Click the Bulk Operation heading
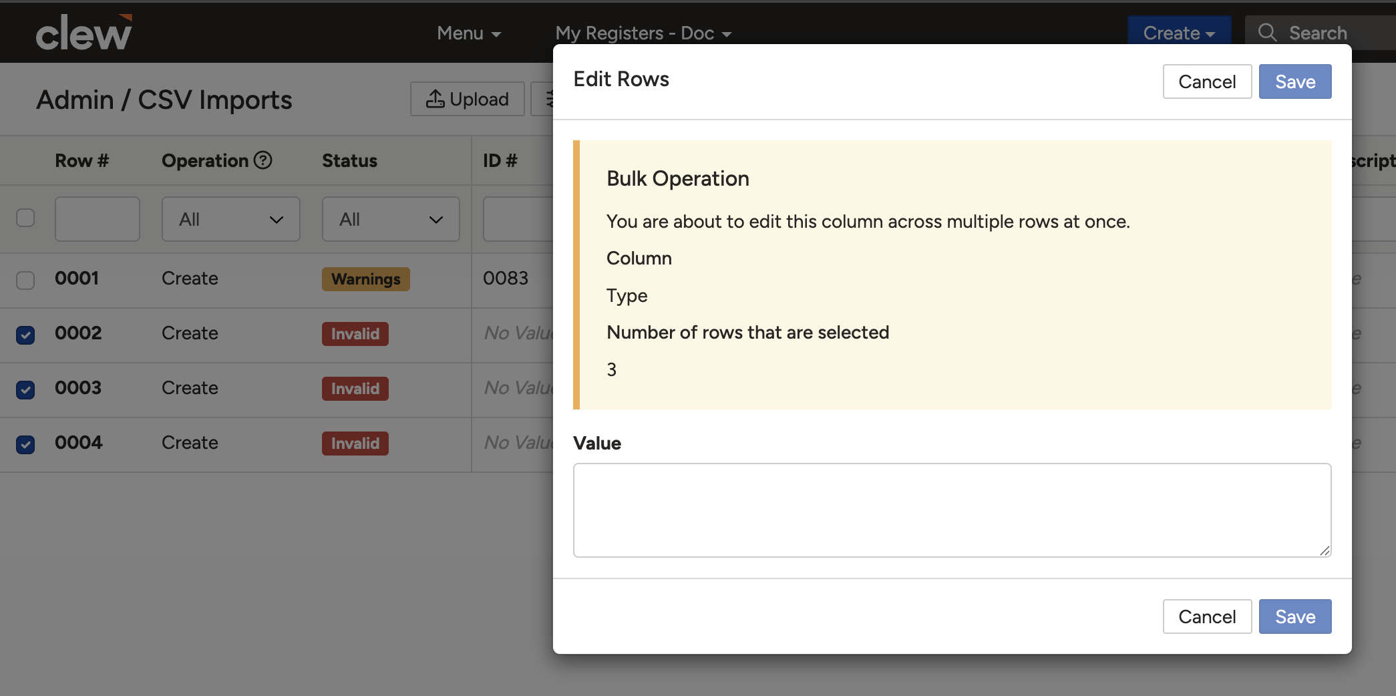Screen dimensions: 1396x696 click(678, 178)
